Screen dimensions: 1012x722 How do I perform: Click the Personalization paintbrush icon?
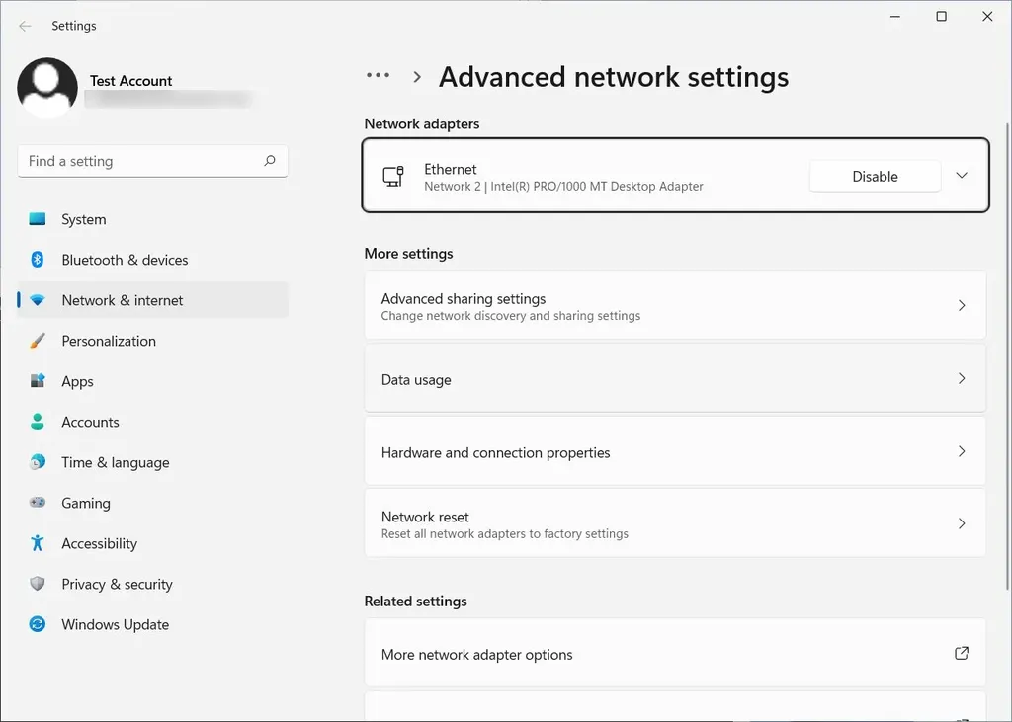coord(38,341)
